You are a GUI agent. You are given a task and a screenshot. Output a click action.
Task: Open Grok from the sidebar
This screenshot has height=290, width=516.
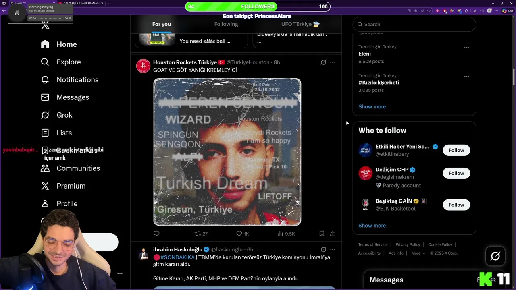(x=56, y=115)
